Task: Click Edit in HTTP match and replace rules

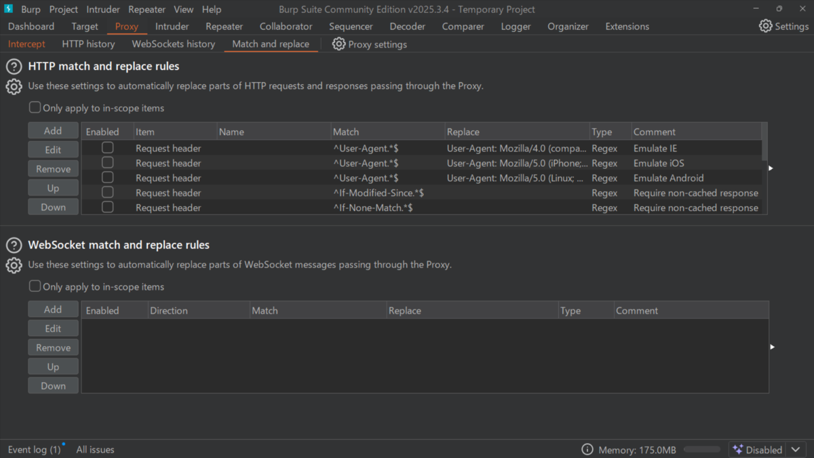Action: coord(53,150)
